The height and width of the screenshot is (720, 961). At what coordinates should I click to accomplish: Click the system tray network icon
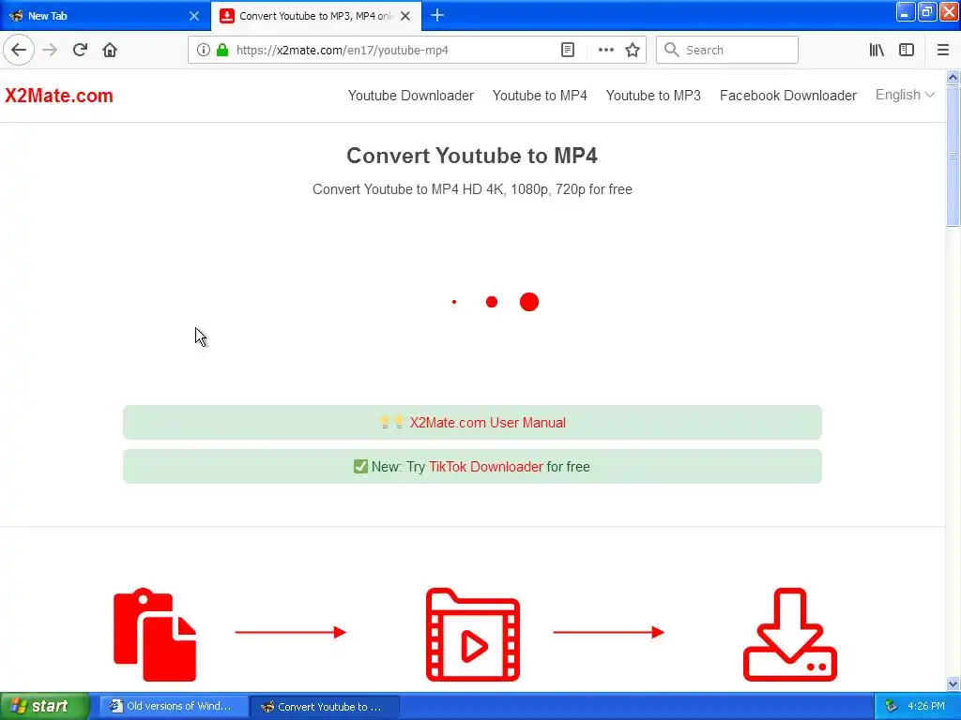(891, 706)
